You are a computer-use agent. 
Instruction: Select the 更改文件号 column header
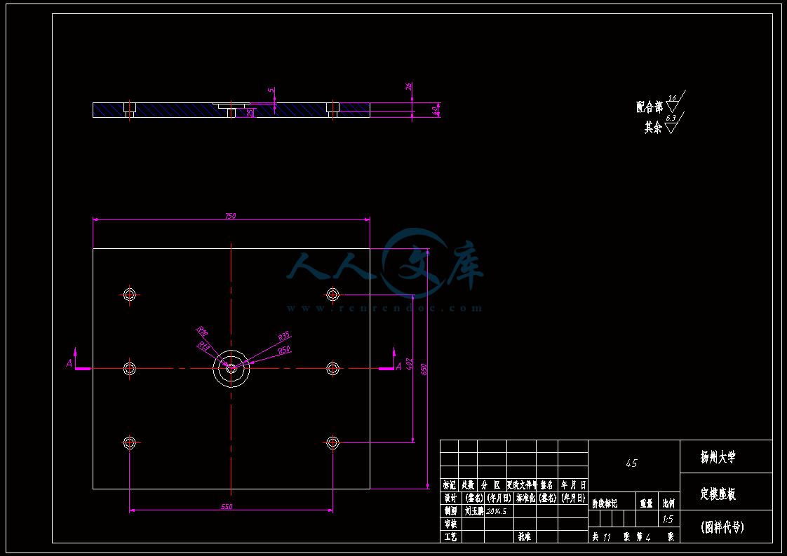[521, 485]
